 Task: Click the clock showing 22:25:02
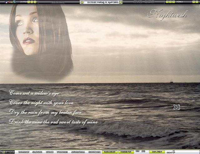tap(92, 2)
